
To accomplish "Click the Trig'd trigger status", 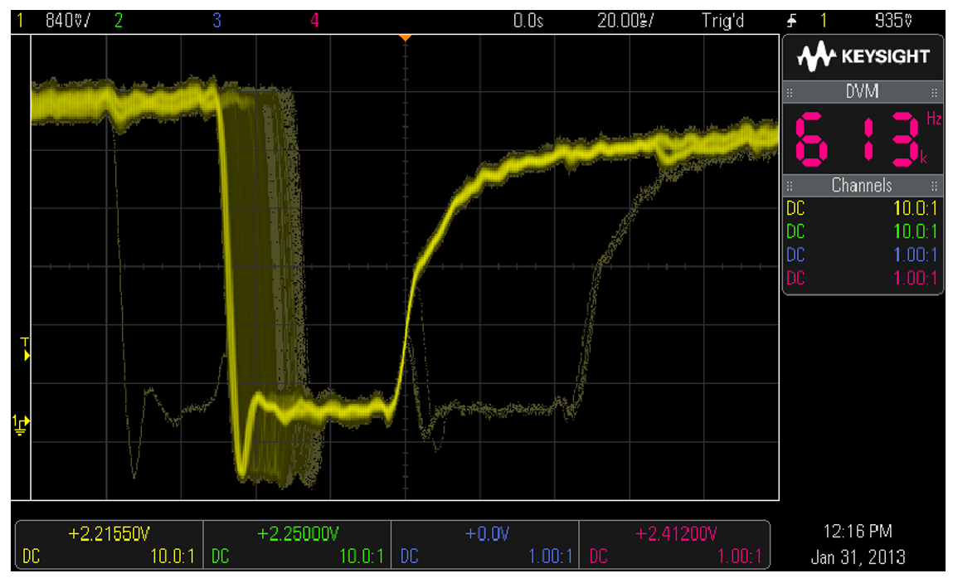I will 722,21.
